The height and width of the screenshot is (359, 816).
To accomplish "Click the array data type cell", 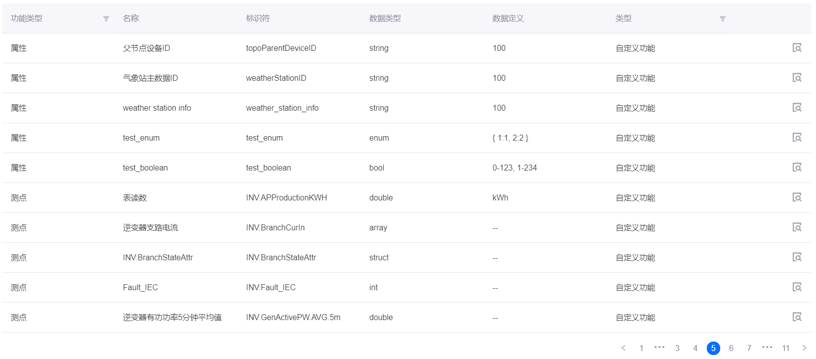I will [378, 227].
